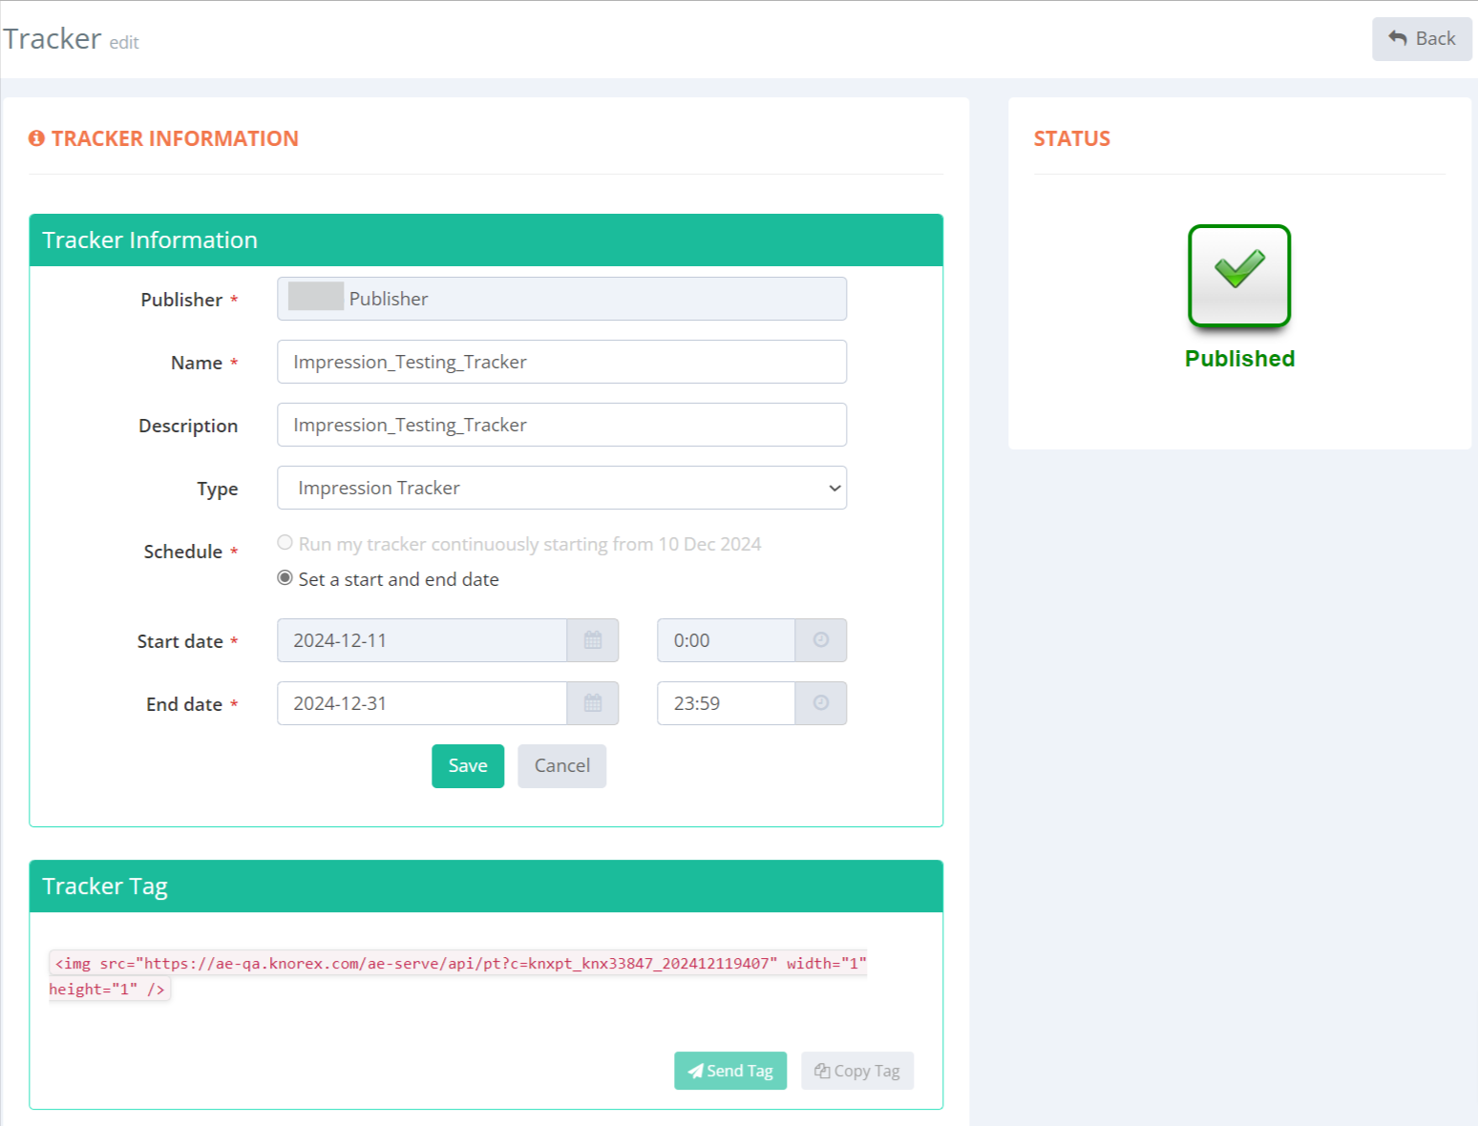Click the Save button
Image resolution: width=1478 pixels, height=1126 pixels.
pyautogui.click(x=467, y=766)
